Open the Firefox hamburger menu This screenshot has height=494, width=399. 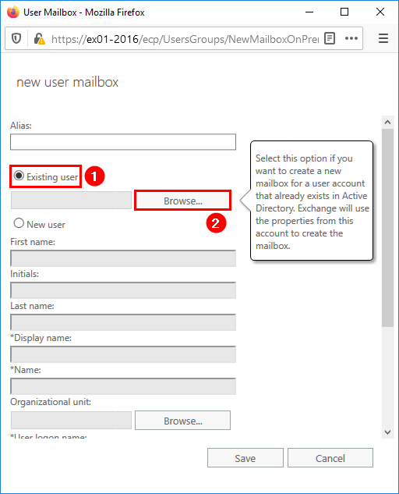[383, 38]
